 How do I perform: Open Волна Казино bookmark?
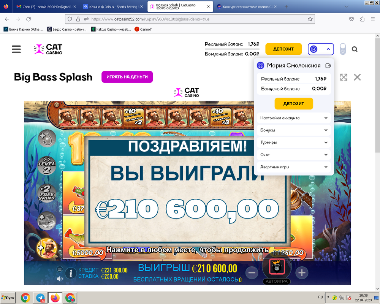pos(23,29)
